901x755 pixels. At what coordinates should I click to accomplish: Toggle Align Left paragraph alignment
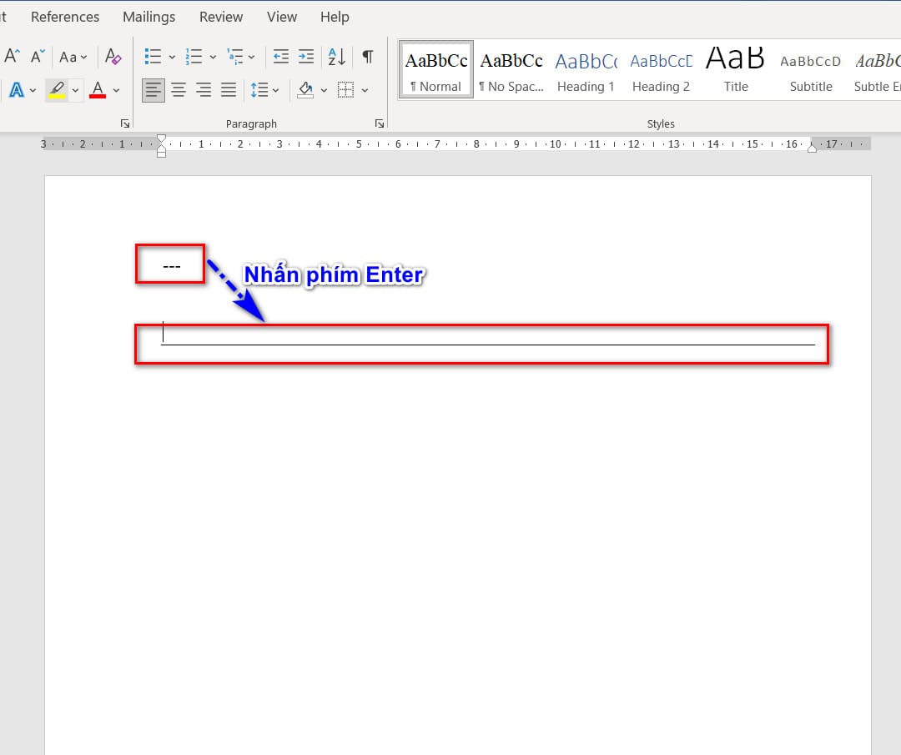tap(153, 89)
